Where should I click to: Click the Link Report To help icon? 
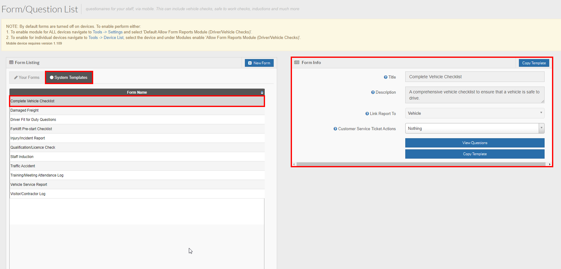(x=367, y=114)
